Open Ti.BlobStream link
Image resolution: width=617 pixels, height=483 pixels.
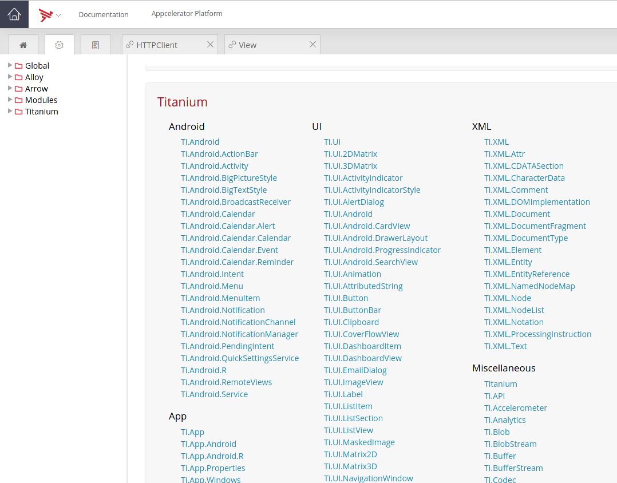pos(511,444)
